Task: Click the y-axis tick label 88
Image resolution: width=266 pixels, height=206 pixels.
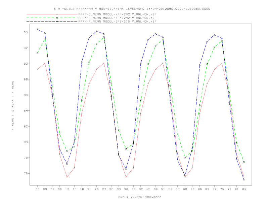Action: pos(26,79)
